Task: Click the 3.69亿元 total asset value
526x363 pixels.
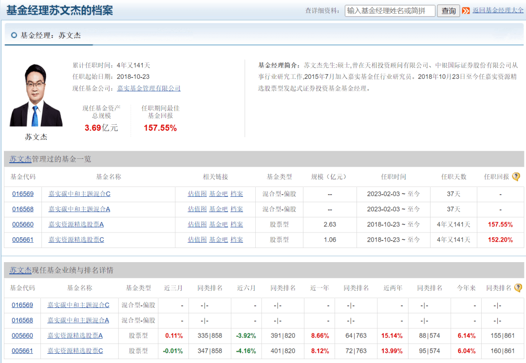Action: (101, 128)
